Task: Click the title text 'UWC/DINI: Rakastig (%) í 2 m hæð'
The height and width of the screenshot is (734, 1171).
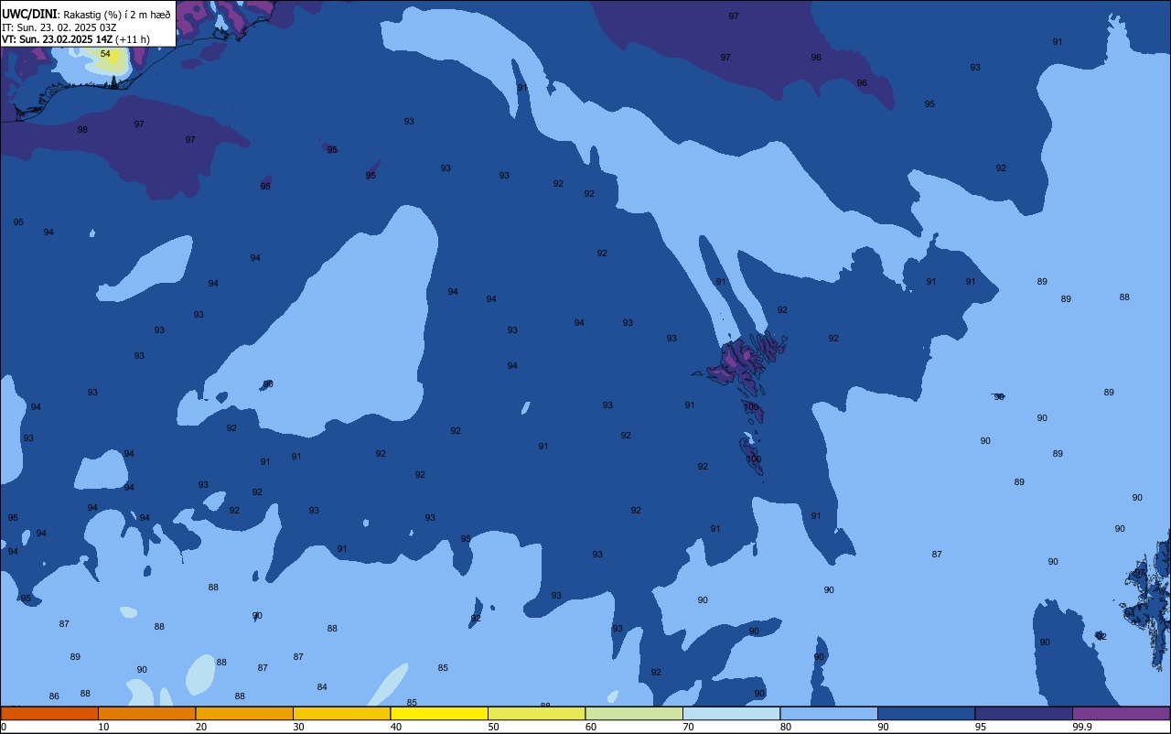Action: coord(86,14)
